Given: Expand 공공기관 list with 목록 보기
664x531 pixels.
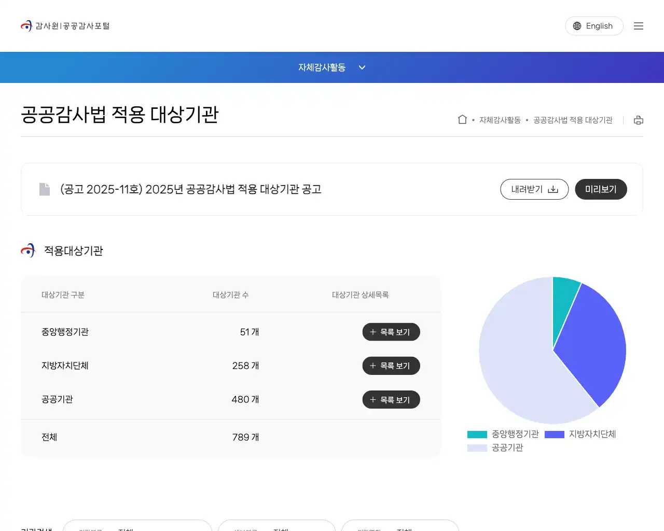Looking at the screenshot, I should (391, 400).
